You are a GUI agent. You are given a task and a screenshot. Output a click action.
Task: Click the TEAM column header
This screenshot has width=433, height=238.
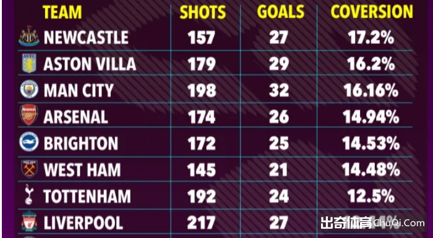(x=62, y=12)
